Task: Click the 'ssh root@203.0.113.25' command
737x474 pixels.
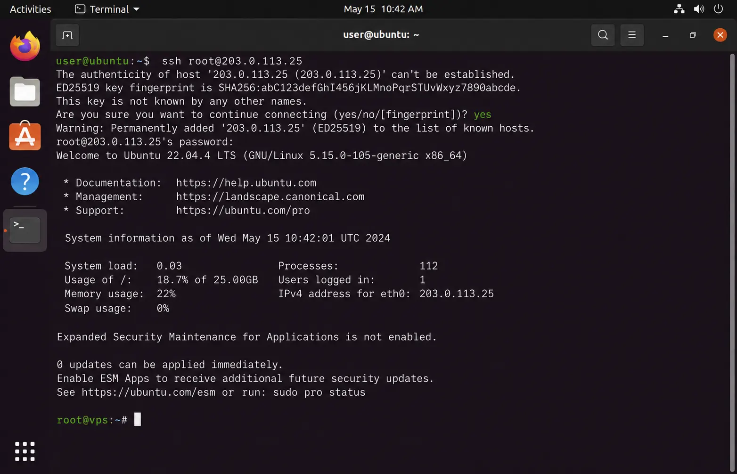Action: [232, 61]
